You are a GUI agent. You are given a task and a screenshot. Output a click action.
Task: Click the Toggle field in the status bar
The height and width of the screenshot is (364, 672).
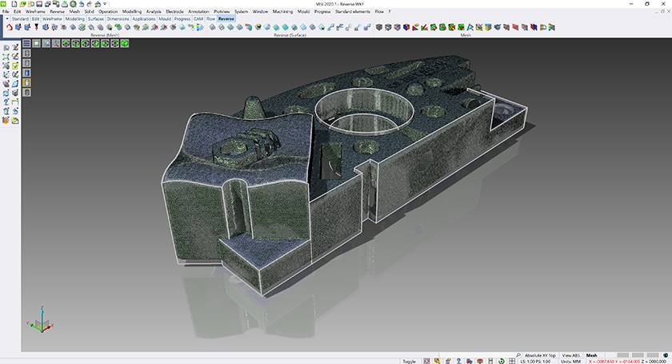(409, 361)
